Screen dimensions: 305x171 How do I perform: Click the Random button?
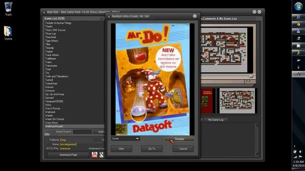pos(179,139)
